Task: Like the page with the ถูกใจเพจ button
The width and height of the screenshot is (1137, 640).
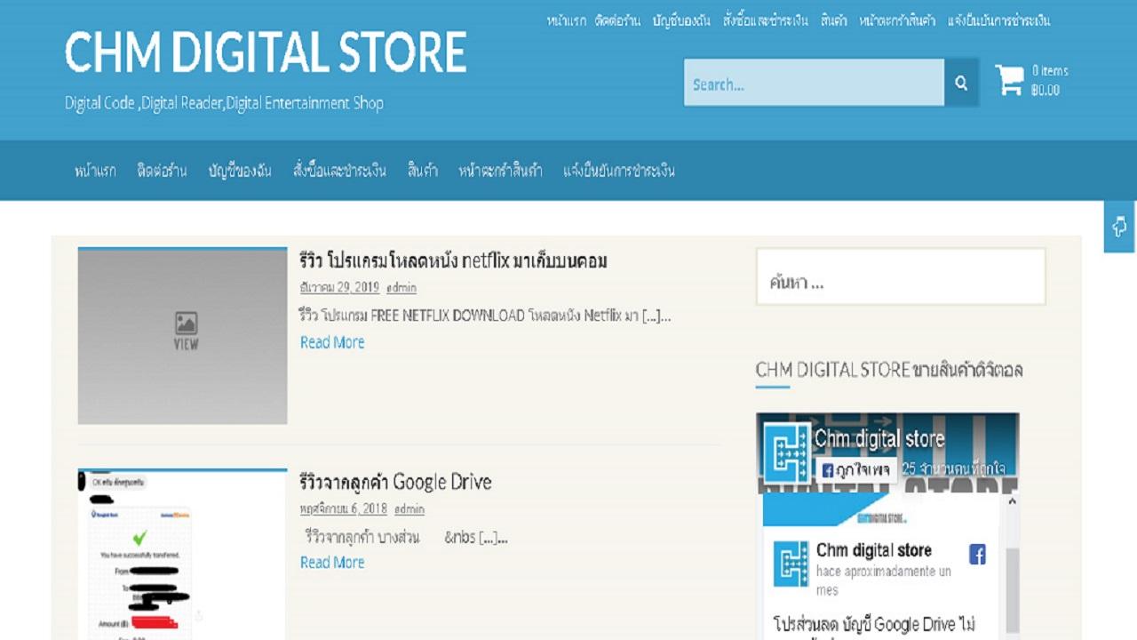Action: (855, 470)
